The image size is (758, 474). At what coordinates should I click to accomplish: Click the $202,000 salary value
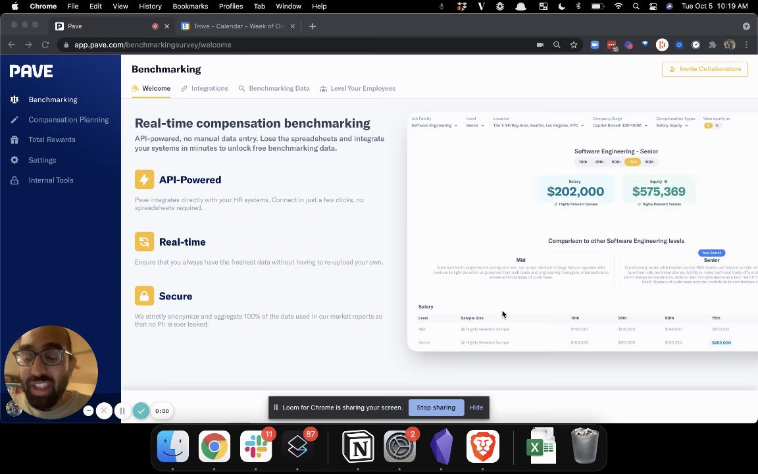coord(575,192)
